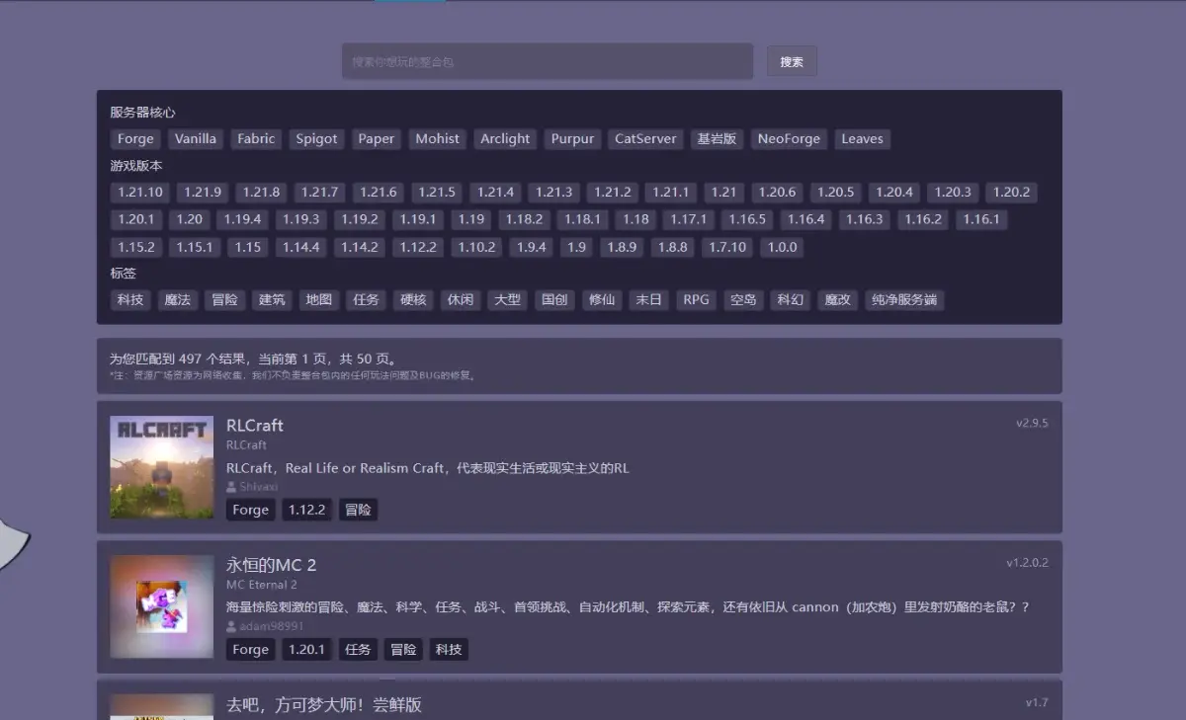Filter by 修仙 tag
Screen dimensions: 1186x720
coord(602,299)
